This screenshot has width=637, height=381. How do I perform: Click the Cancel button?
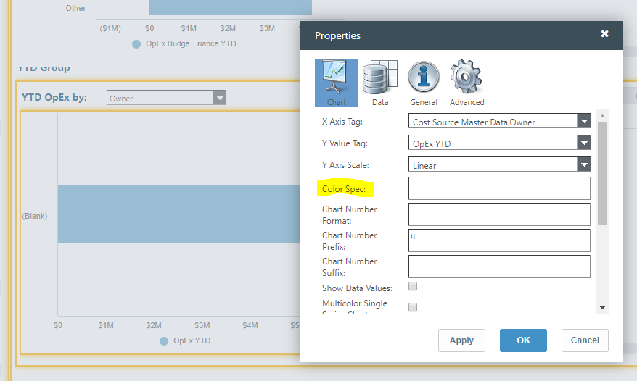[585, 340]
